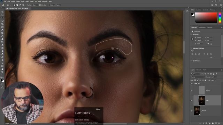Image resolution: width=223 pixels, height=125 pixels.
Task: Click the Create new group folder icon
Action: pyautogui.click(x=213, y=123)
